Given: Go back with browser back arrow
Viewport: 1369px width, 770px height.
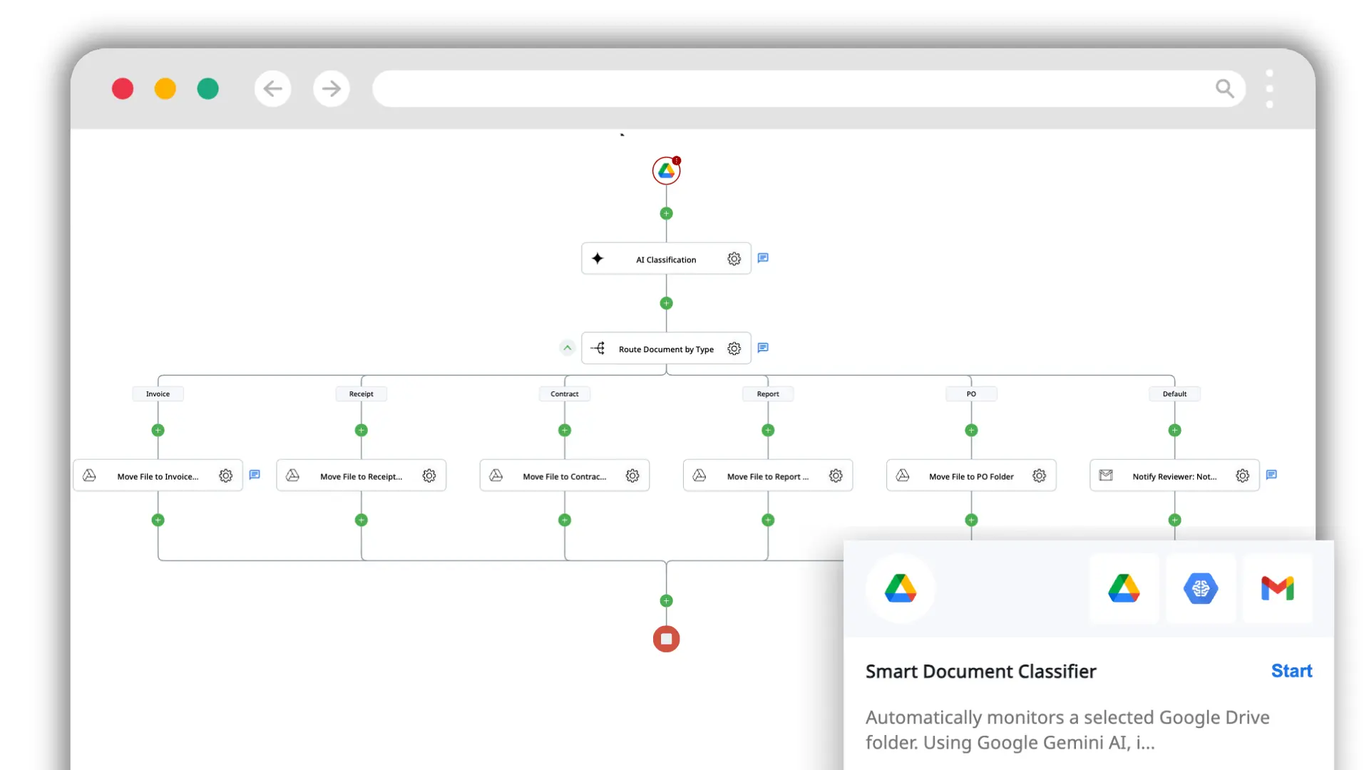Looking at the screenshot, I should 272,88.
